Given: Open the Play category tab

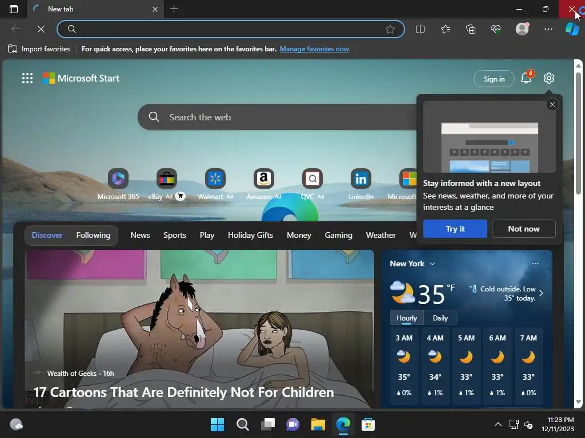Looking at the screenshot, I should click(207, 235).
